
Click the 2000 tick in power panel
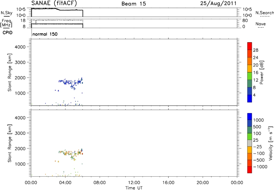(20, 78)
